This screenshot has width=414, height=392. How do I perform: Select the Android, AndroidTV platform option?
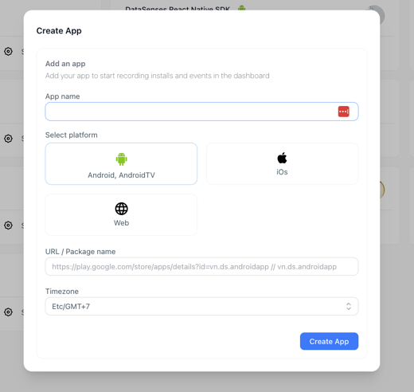[121, 163]
